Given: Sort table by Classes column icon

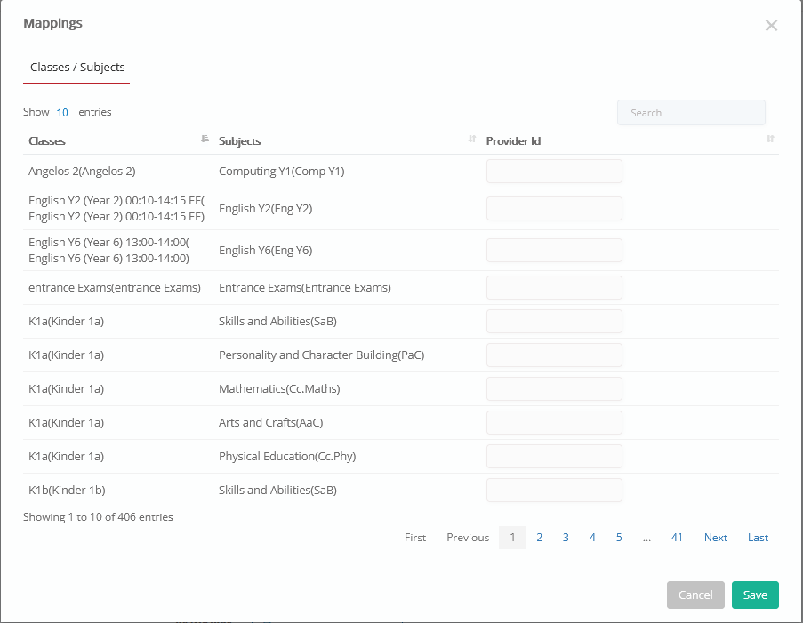Looking at the screenshot, I should (x=205, y=139).
